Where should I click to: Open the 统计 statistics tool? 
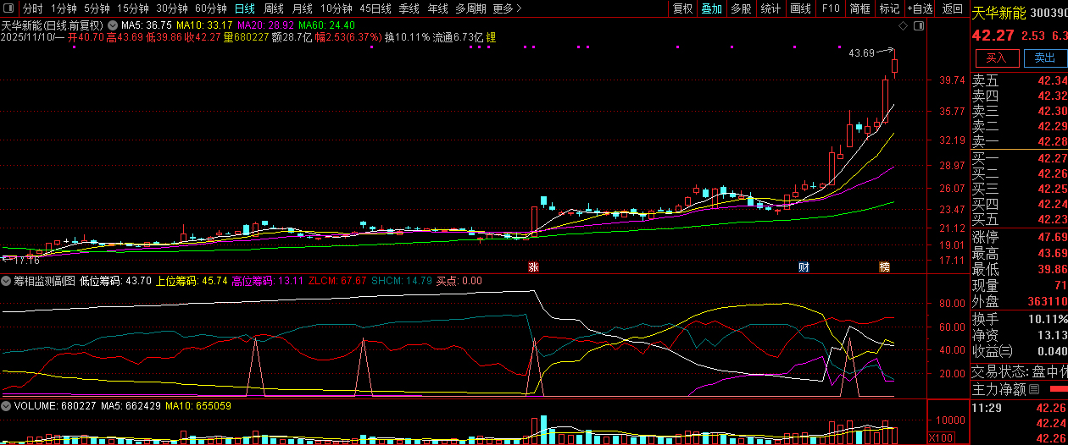coord(770,8)
